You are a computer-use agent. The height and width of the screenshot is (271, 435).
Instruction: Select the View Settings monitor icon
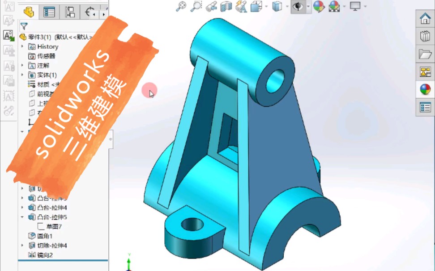354,7
